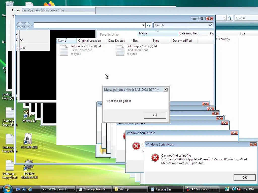Open the 60 Windows C... taskbar group
Image resolution: width=258 pixels, height=193 pixels.
(x=56, y=189)
